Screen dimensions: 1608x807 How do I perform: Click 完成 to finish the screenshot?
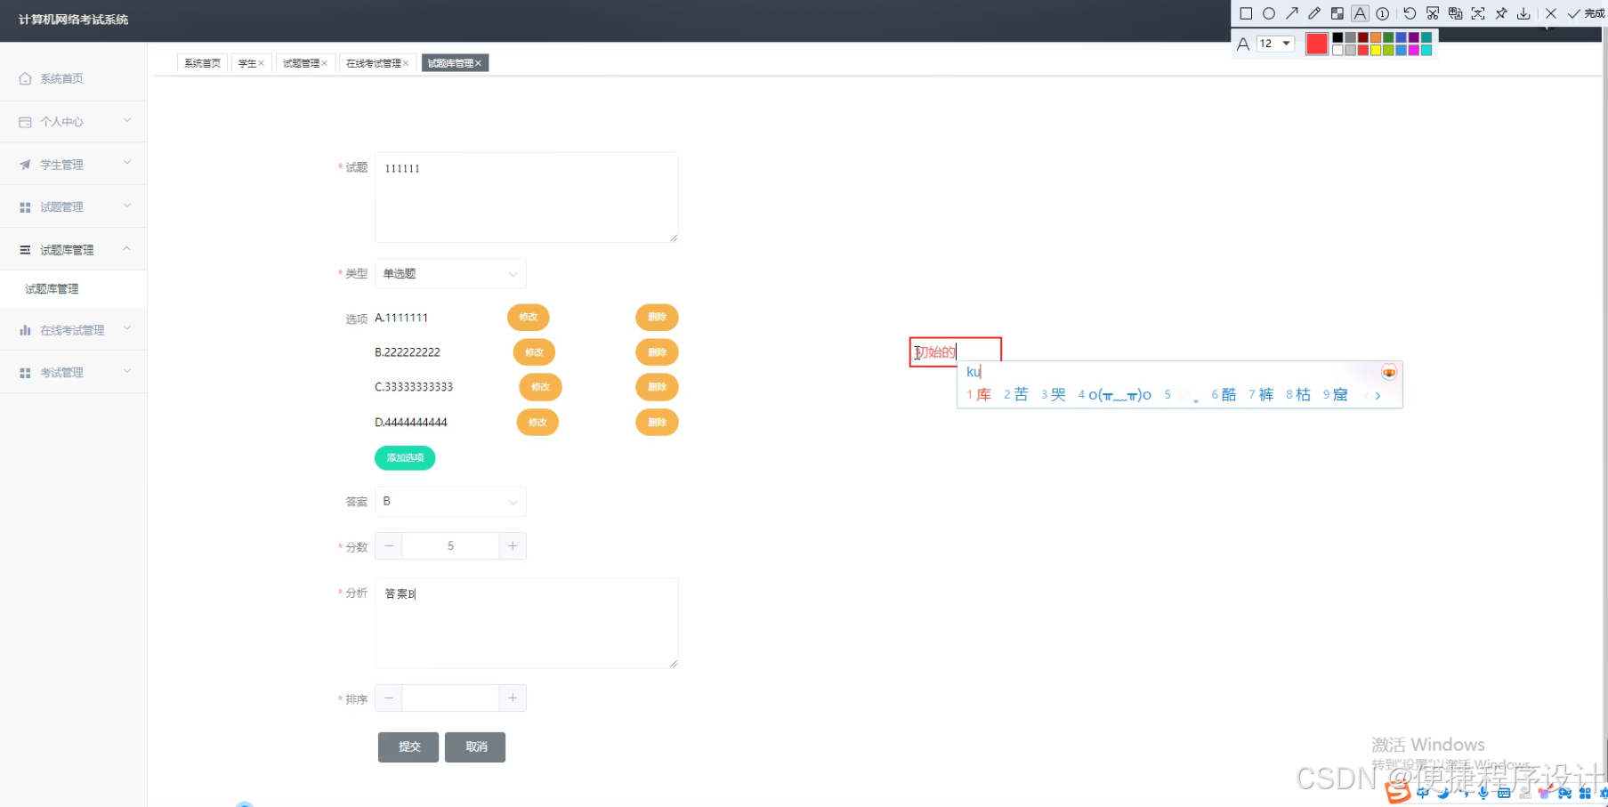coord(1586,13)
